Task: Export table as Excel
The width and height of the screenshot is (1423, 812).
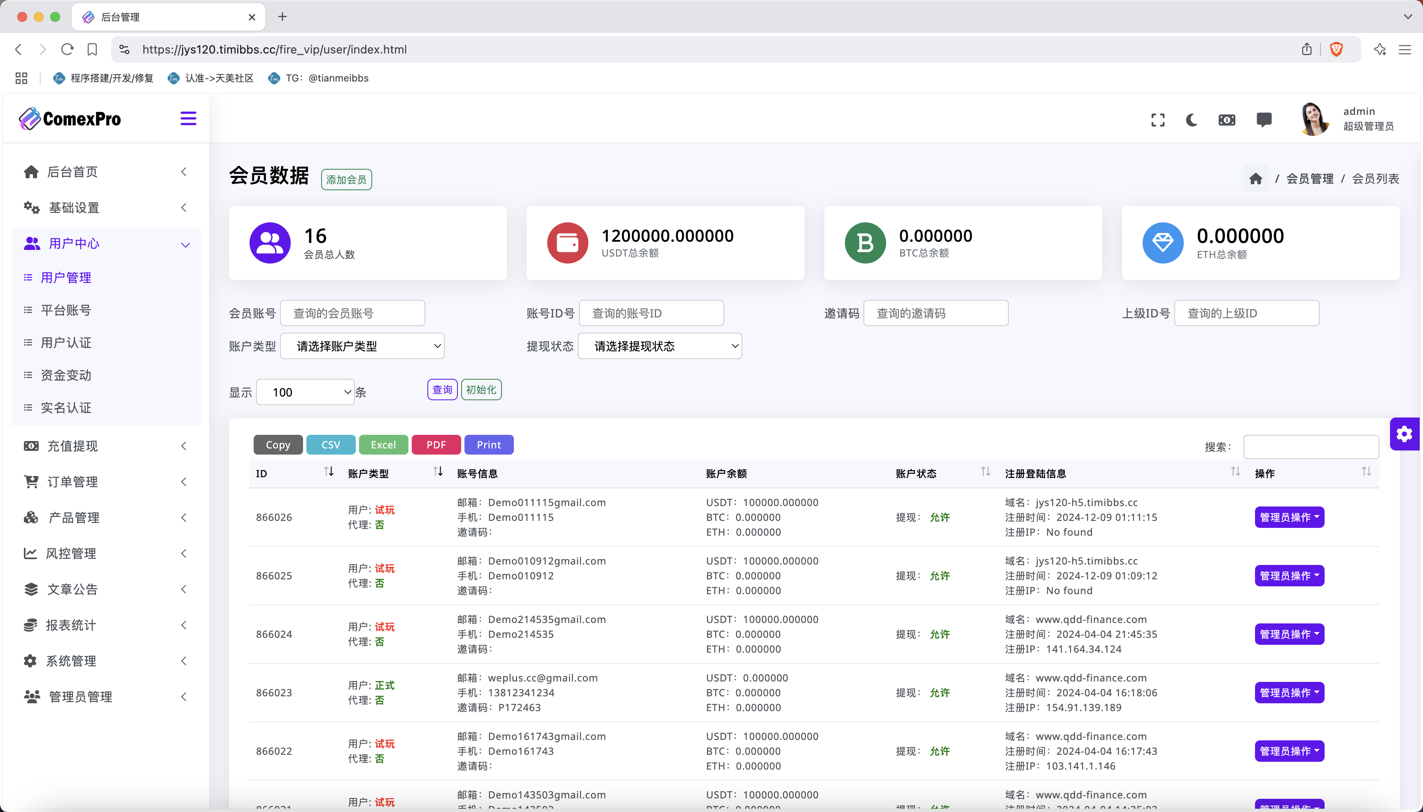Action: (384, 444)
